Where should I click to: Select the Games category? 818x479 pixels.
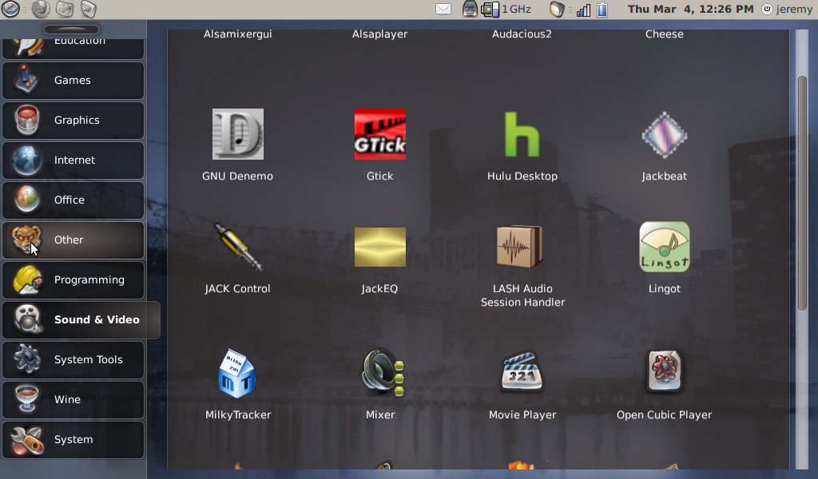(73, 81)
